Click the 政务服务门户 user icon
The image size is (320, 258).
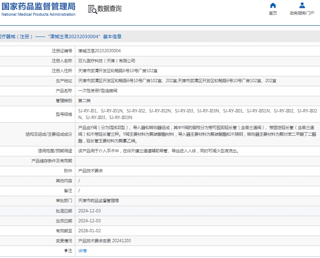point(302,5)
